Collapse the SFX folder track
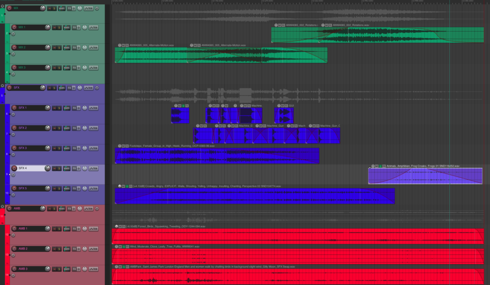 [2, 85]
